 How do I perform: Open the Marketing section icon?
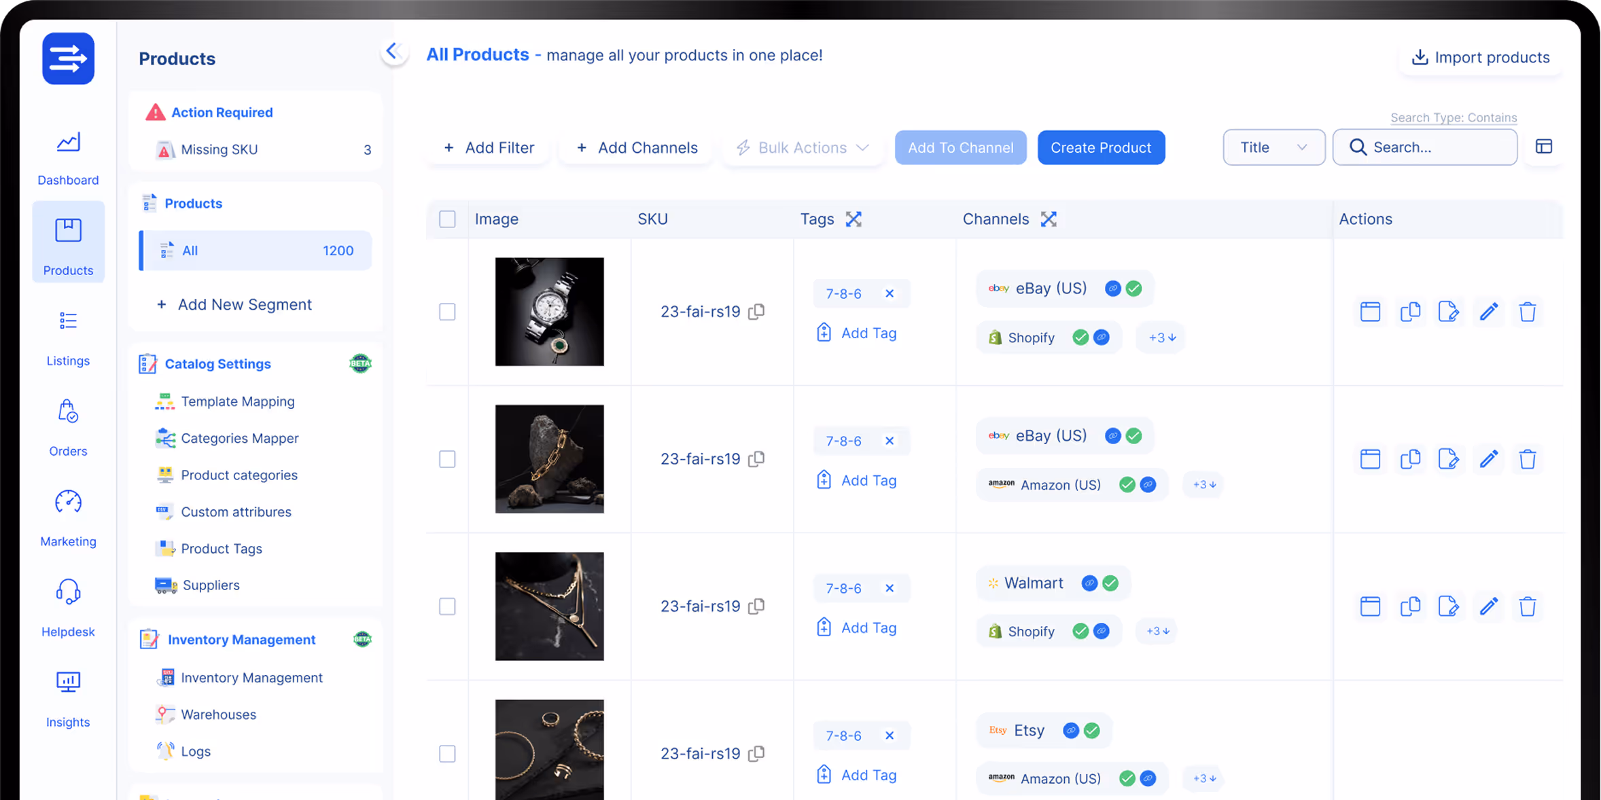(67, 501)
